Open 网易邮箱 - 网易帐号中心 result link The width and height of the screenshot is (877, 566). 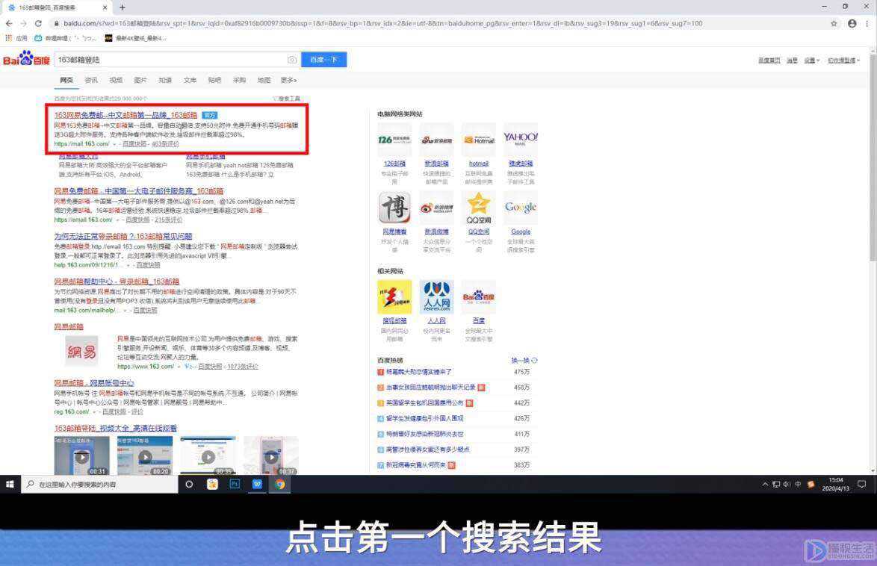pyautogui.click(x=94, y=383)
